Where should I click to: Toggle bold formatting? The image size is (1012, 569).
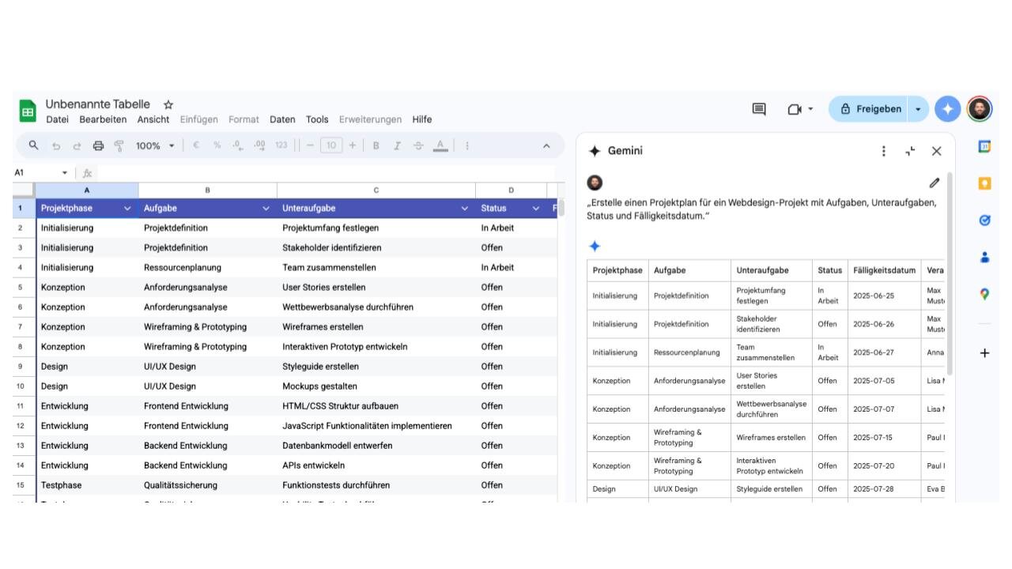tap(376, 145)
